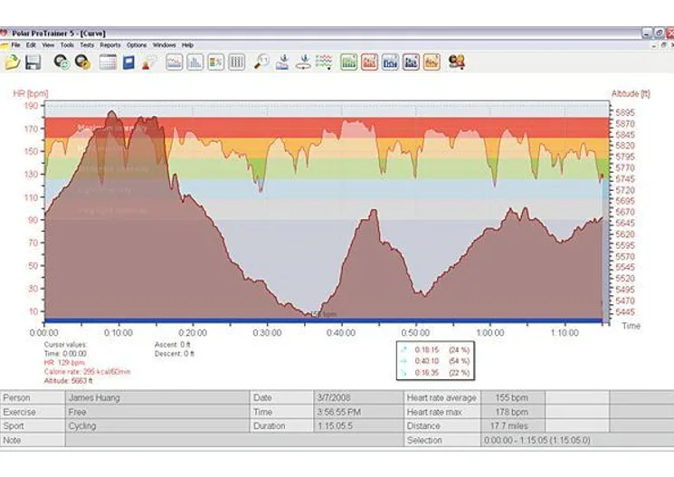Click the green chart report icon
Image resolution: width=674 pixels, height=477 pixels.
(x=348, y=62)
